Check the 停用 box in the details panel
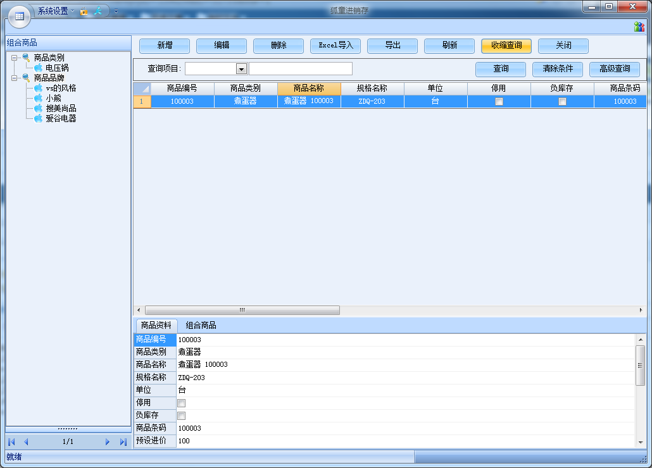 182,403
